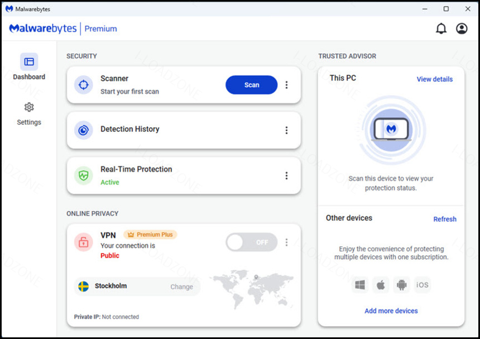Click the Scanner crosshair icon
The image size is (480, 339).
pos(83,85)
